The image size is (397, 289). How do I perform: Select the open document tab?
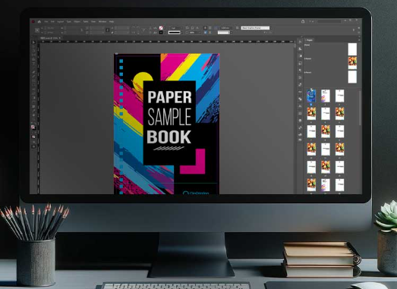click(x=51, y=38)
